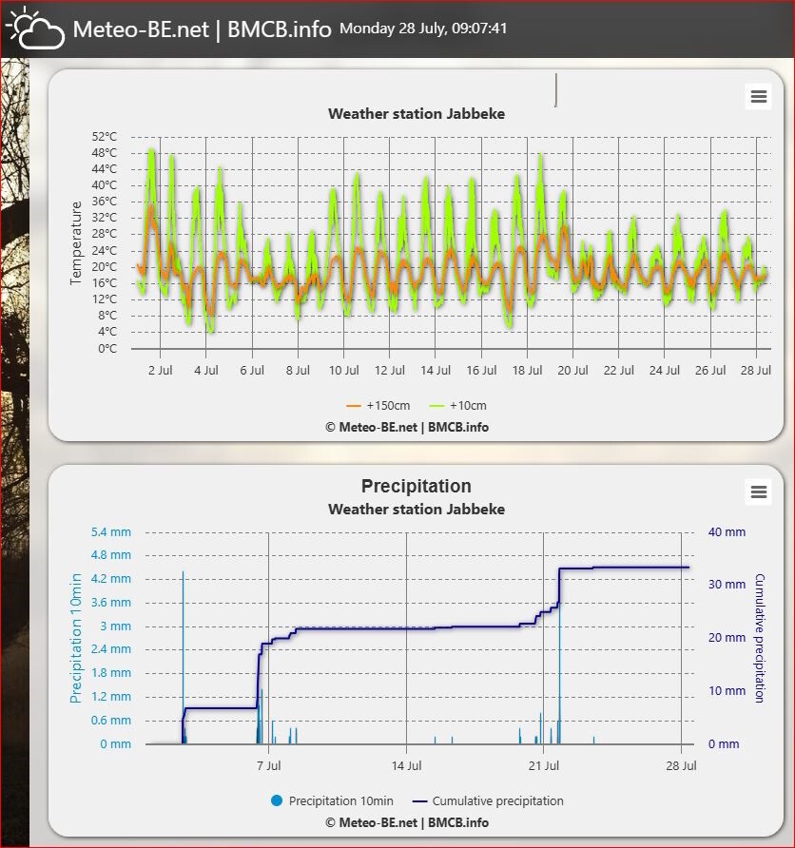Click the tall precipitation spike near 3 Jul
Screen dimensions: 795x848
[183, 657]
